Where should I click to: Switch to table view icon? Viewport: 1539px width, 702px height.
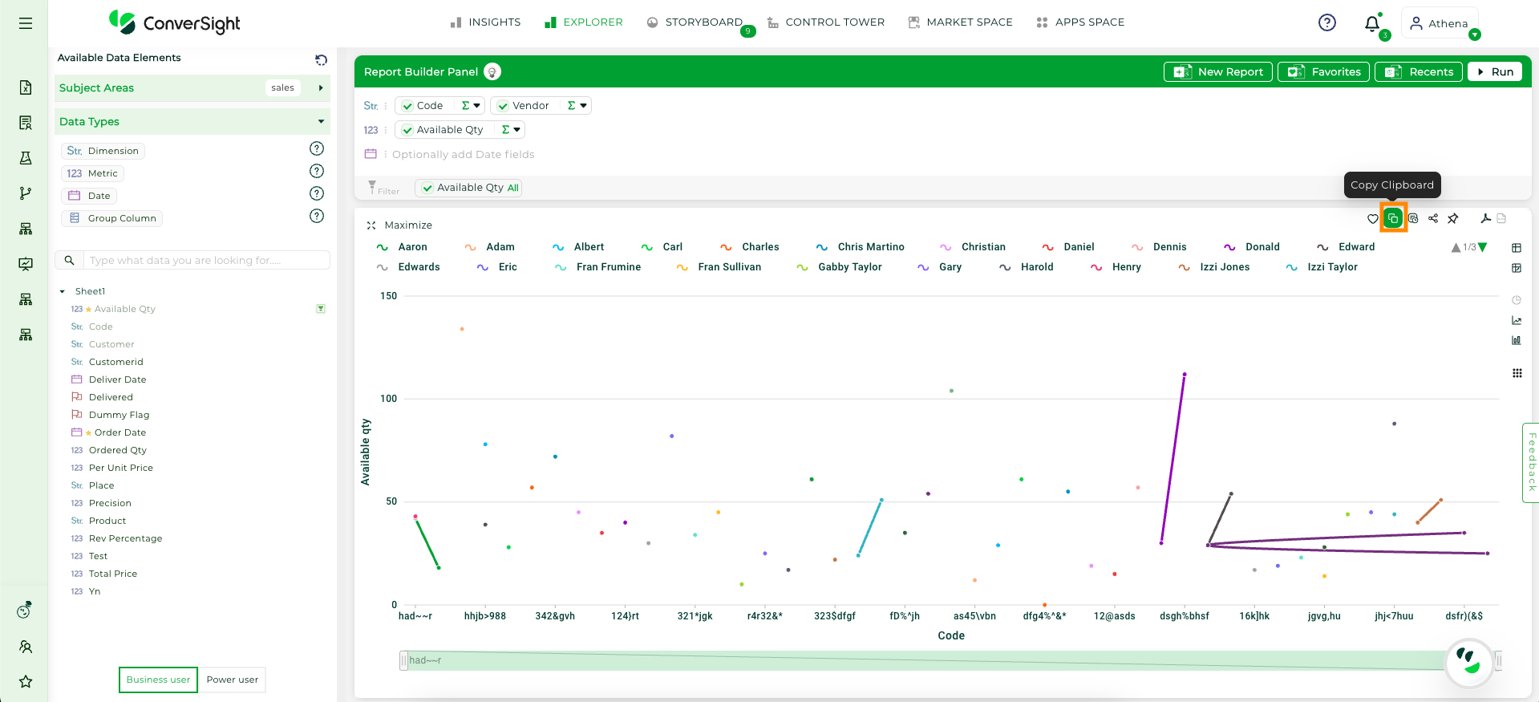pyautogui.click(x=1517, y=248)
